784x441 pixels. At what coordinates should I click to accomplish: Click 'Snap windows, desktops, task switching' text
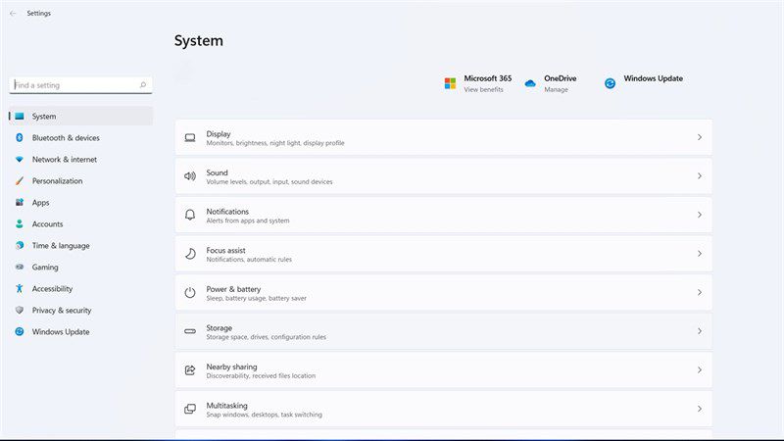pyautogui.click(x=264, y=415)
